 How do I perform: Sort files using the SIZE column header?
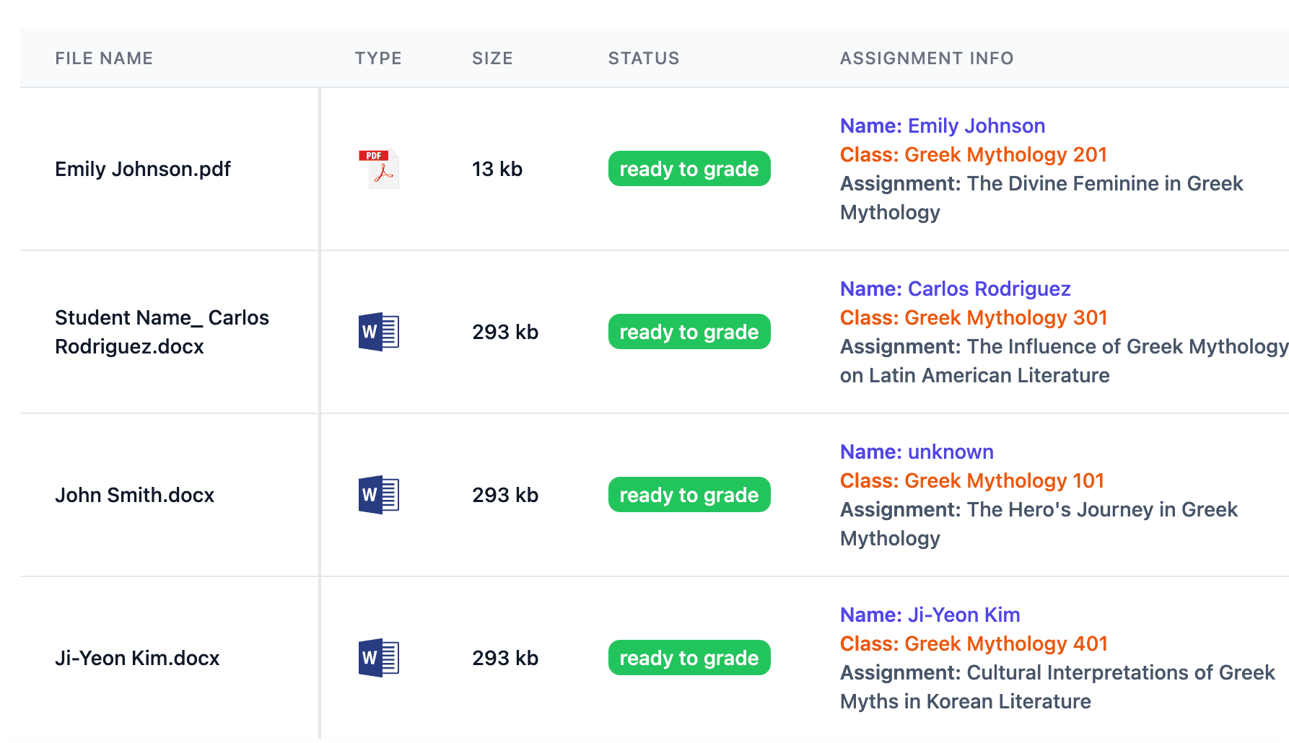point(493,58)
